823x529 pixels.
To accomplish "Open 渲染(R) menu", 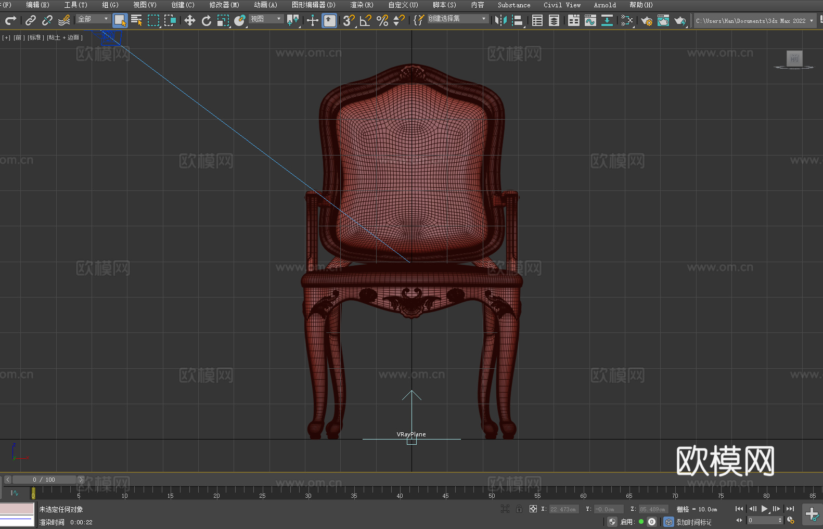I will click(362, 5).
